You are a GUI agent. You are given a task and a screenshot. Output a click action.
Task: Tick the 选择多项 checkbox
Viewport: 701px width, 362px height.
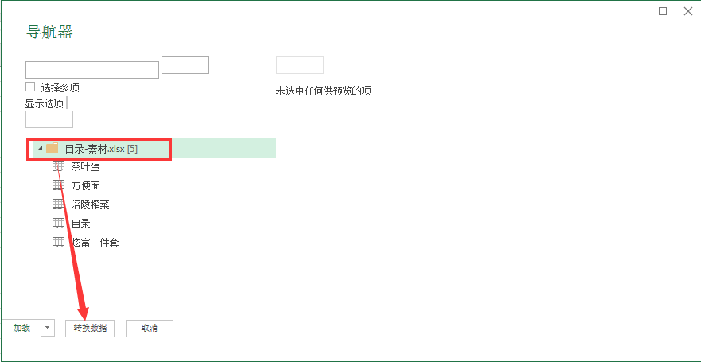point(30,87)
